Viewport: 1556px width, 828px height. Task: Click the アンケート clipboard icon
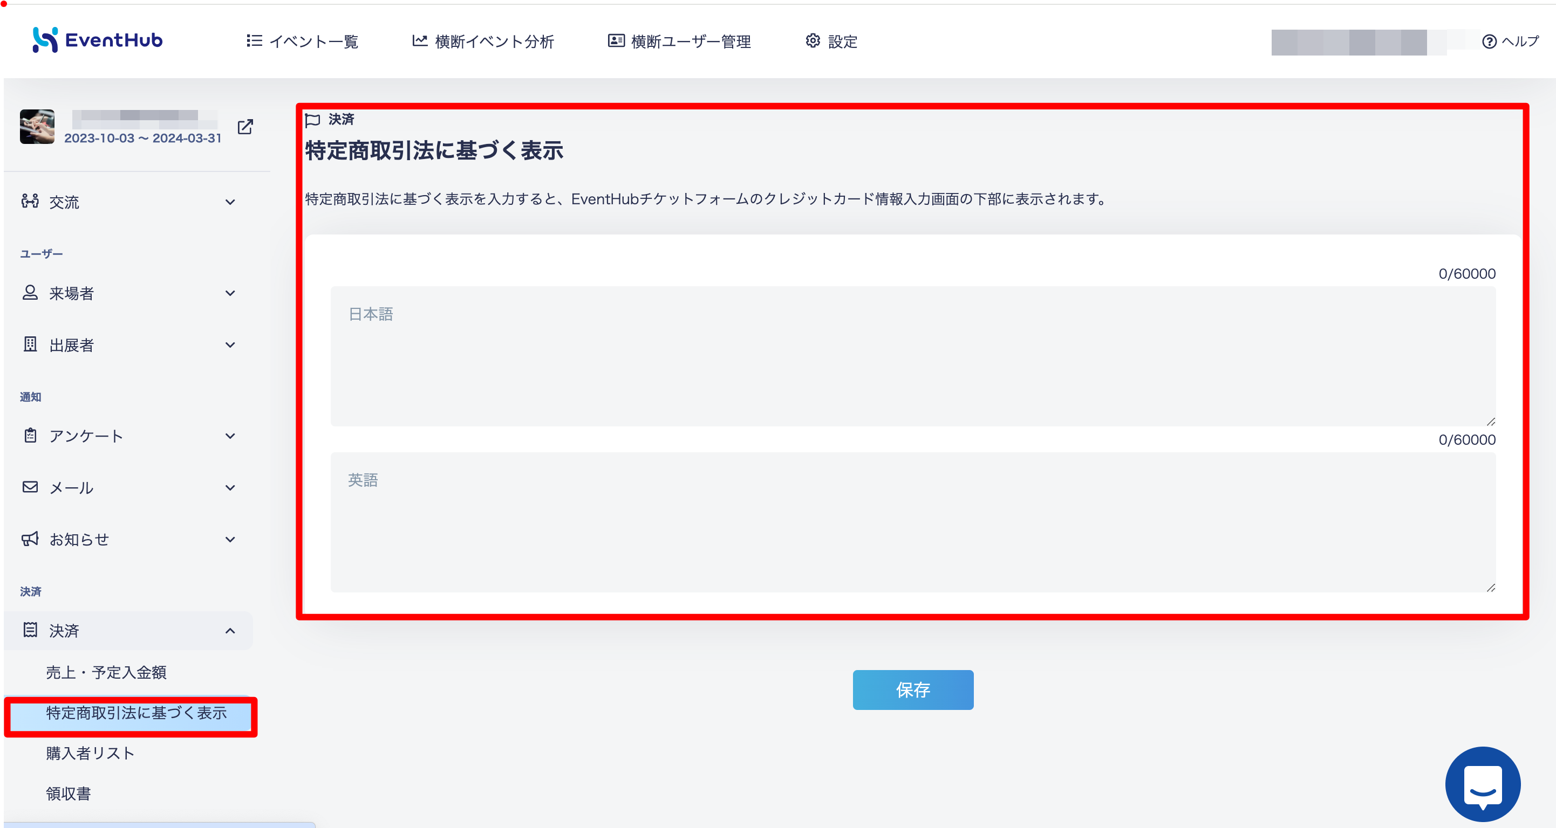[x=30, y=435]
